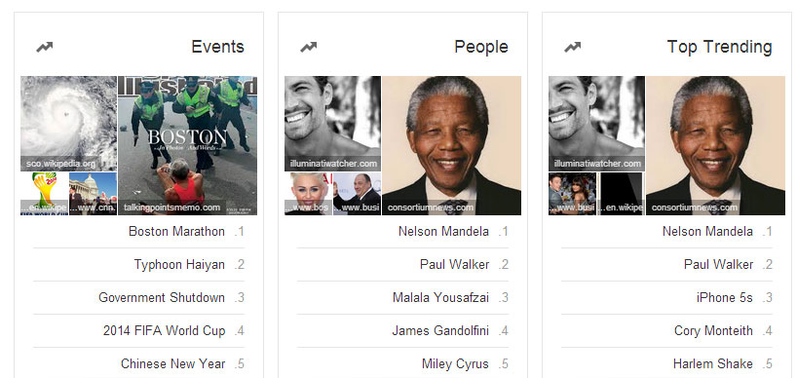Open Harlem Shake trending entry
Viewport: 797px width, 378px height.
[x=712, y=363]
